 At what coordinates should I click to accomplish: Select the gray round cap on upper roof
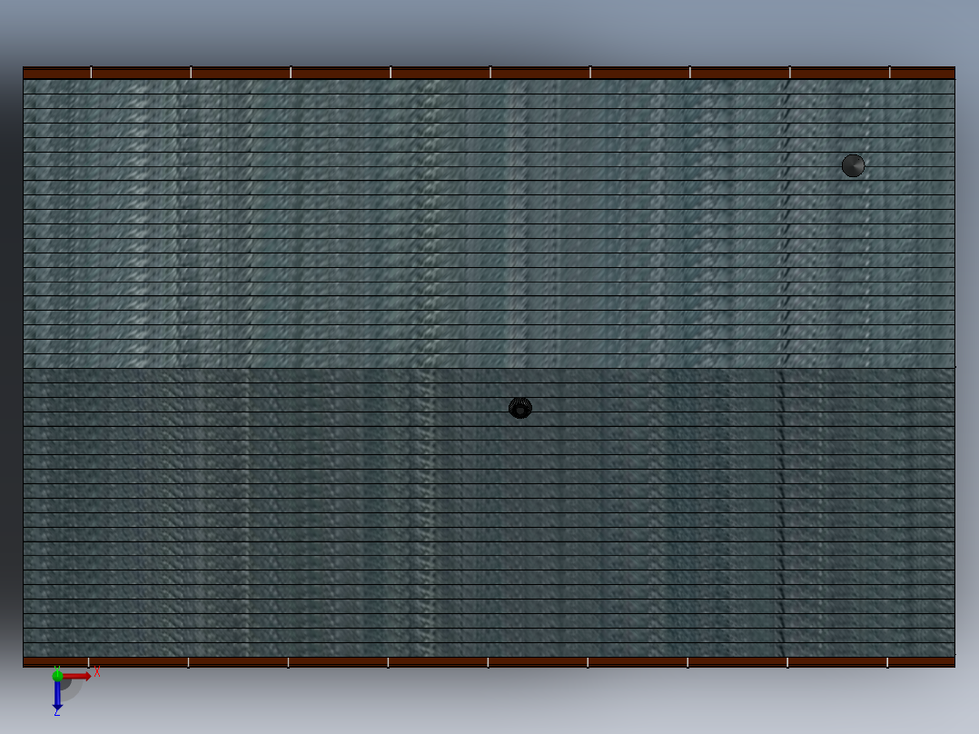[853, 165]
